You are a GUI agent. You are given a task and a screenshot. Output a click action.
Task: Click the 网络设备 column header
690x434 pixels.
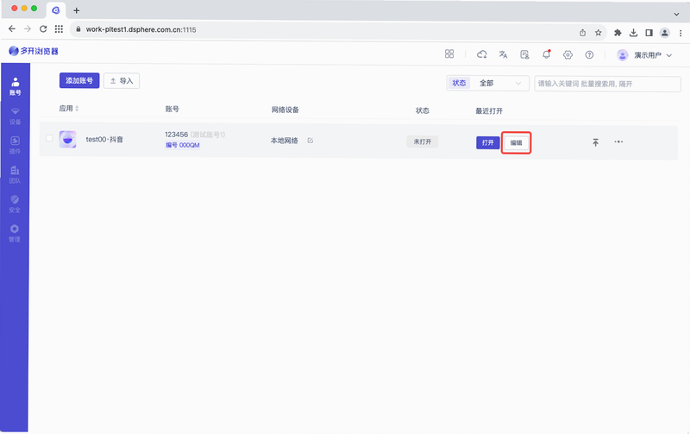pyautogui.click(x=285, y=110)
